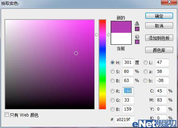The width and height of the screenshot is (178, 128).
Task: Click the G green value field
Action: pyautogui.click(x=128, y=100)
